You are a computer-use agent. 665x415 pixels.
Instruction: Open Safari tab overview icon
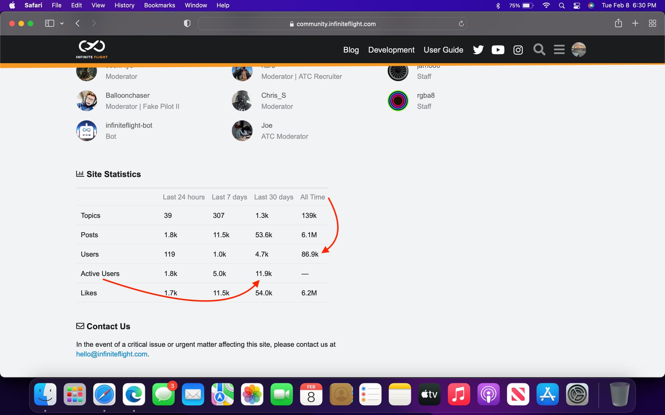pyautogui.click(x=652, y=24)
